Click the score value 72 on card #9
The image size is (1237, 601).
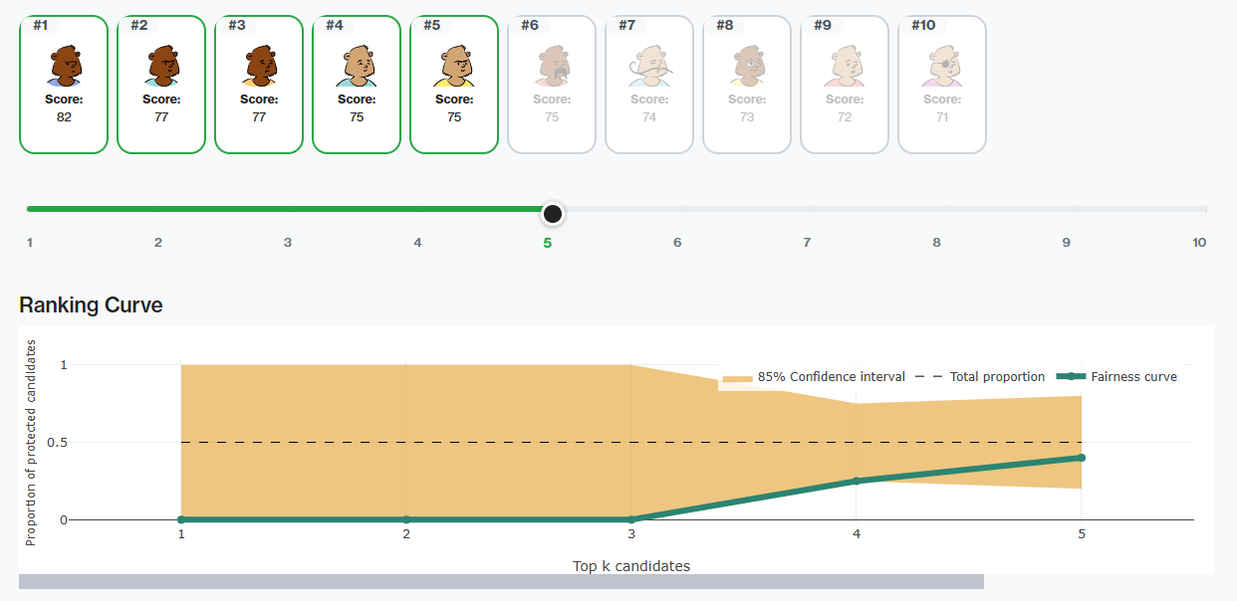coord(845,116)
